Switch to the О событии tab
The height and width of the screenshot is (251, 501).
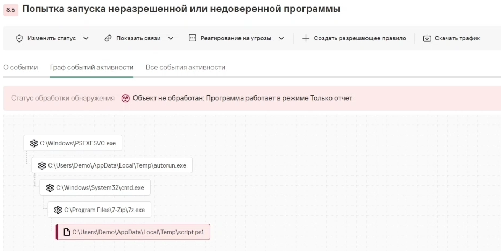point(20,67)
